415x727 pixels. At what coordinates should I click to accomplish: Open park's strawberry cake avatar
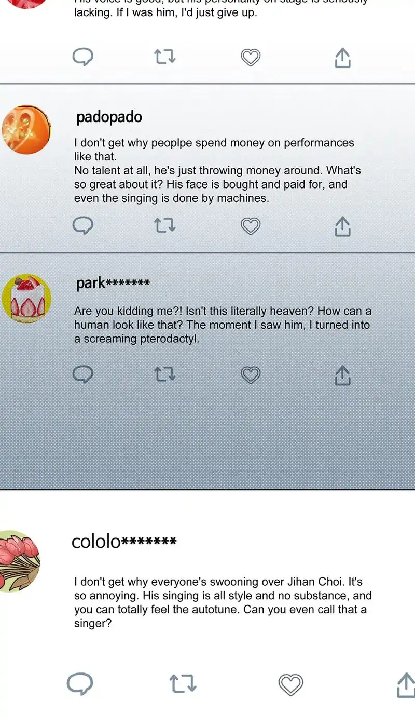pos(26,299)
